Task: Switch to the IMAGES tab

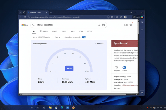Action: [55, 31]
